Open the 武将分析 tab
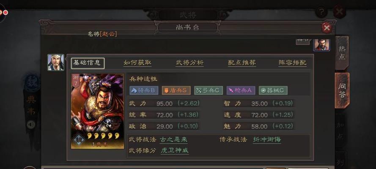 click(189, 63)
